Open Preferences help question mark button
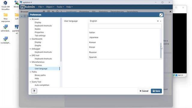The width and height of the screenshot is (192, 108). point(34,91)
